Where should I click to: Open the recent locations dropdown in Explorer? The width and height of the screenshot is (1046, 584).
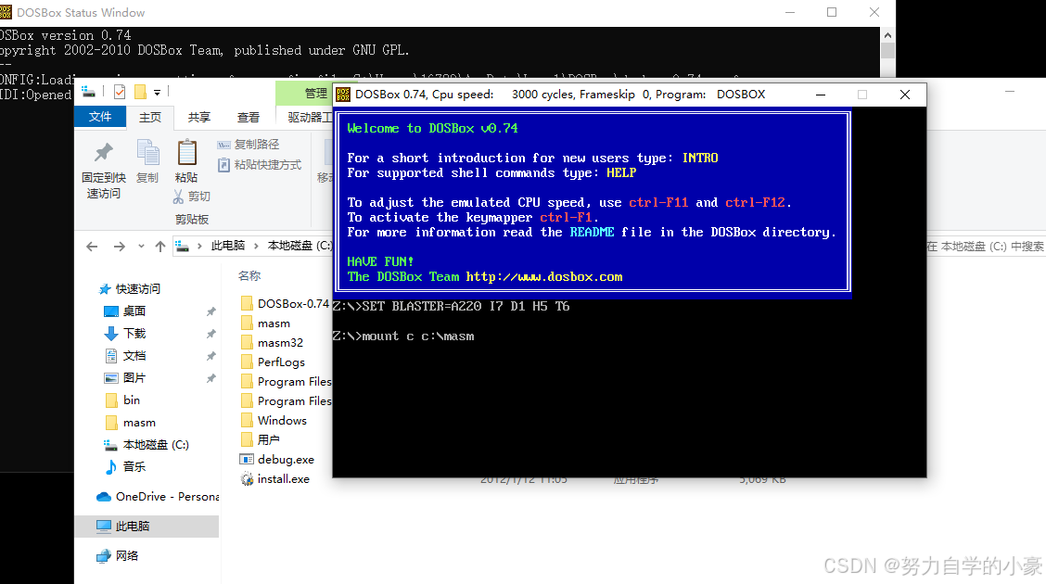(x=142, y=247)
